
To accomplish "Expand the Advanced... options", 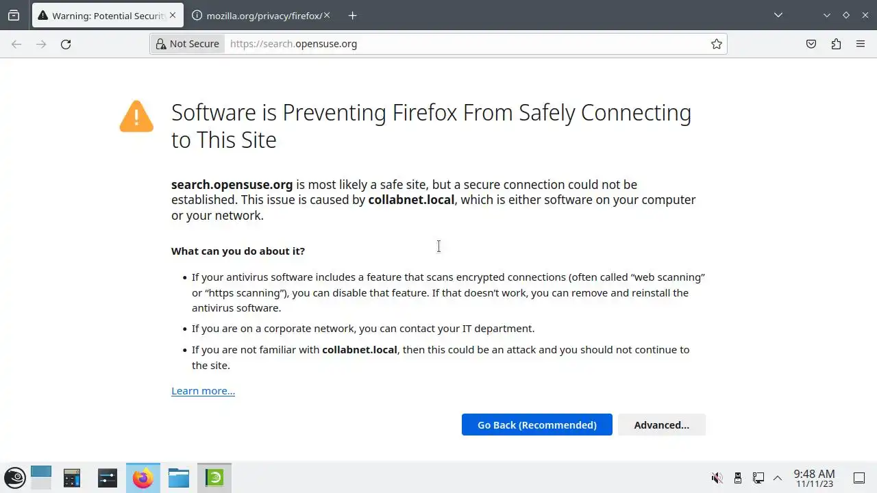I will coord(661,425).
